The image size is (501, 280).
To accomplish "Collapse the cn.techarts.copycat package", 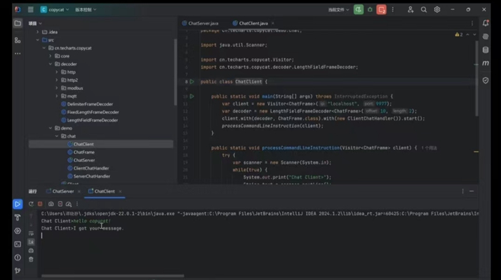I will click(x=44, y=48).
